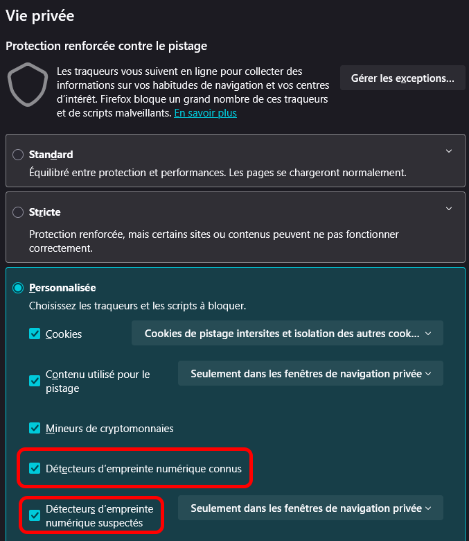This screenshot has width=469, height=541.
Task: Toggle Détecteurs d'empreinte numérique suspectés checkbox
Action: tap(35, 515)
